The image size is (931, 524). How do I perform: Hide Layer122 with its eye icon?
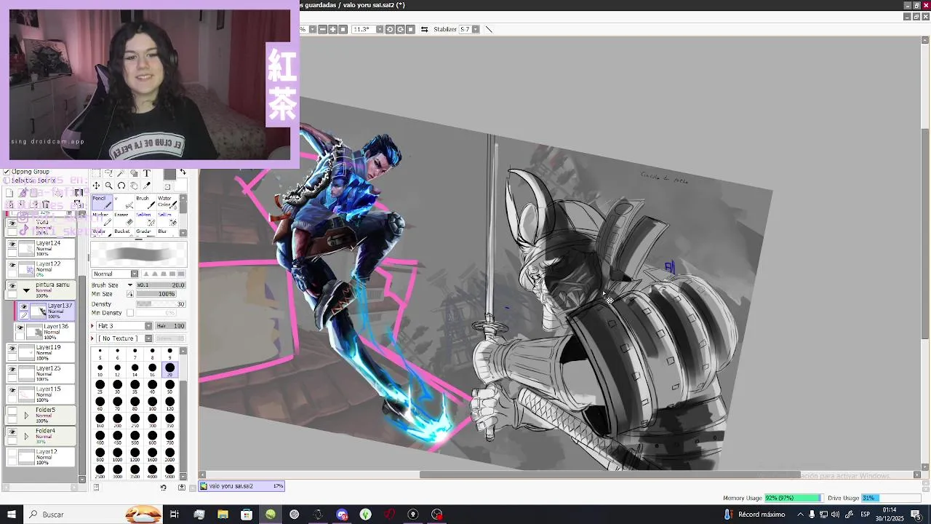(x=12, y=266)
